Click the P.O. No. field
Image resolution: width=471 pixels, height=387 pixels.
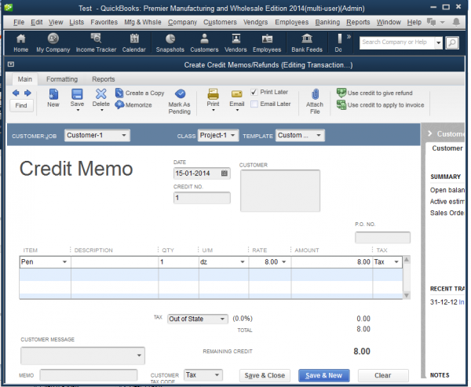click(382, 237)
